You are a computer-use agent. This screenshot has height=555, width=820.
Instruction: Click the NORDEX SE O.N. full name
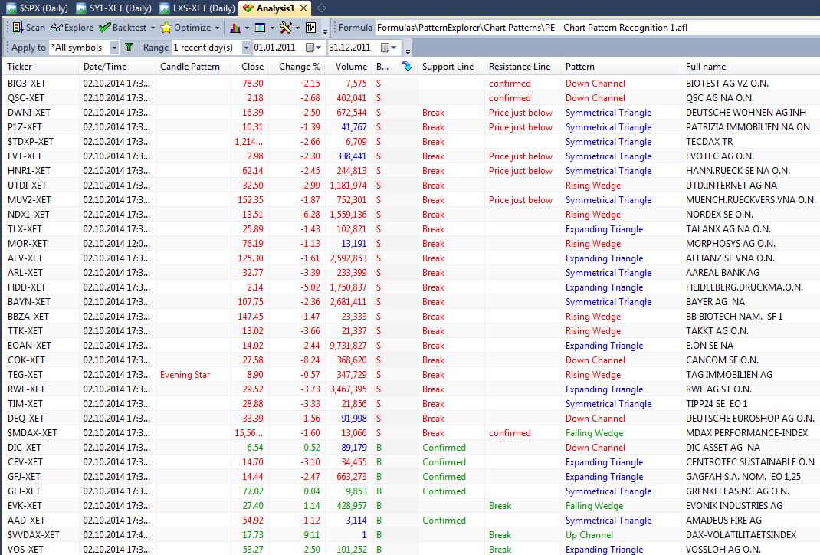(719, 215)
